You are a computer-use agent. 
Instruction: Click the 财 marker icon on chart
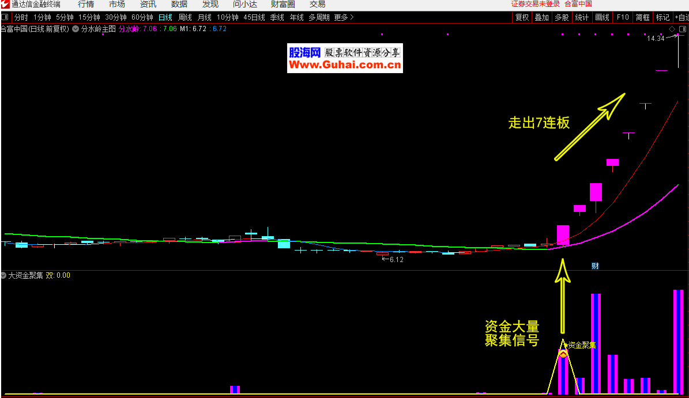click(x=595, y=266)
